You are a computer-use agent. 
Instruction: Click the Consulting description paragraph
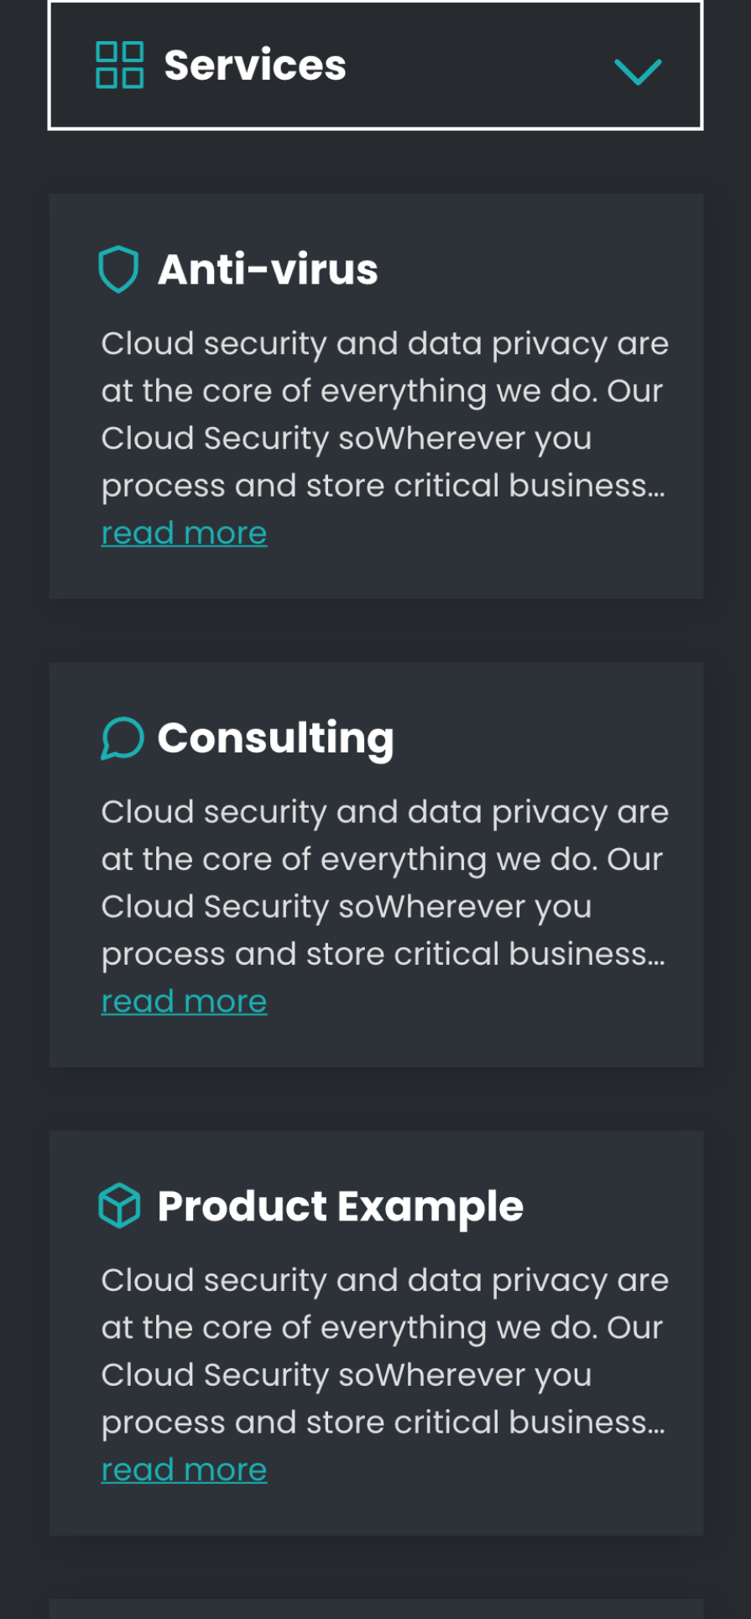click(384, 882)
